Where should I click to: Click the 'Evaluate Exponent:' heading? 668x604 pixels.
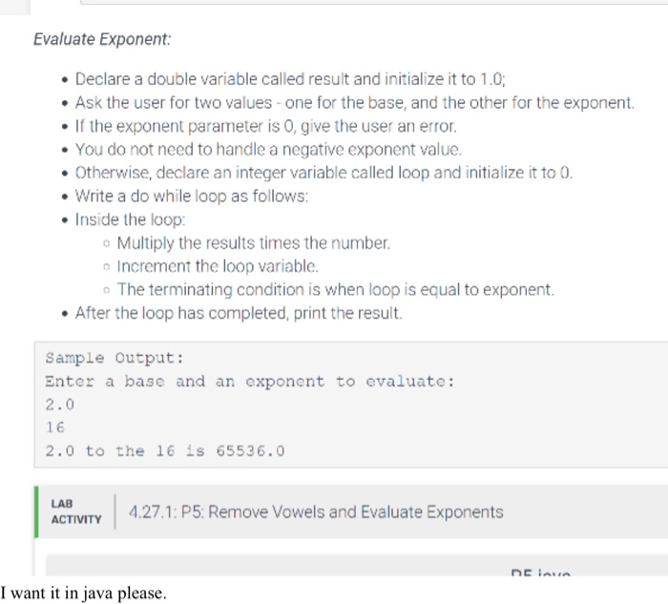point(102,39)
